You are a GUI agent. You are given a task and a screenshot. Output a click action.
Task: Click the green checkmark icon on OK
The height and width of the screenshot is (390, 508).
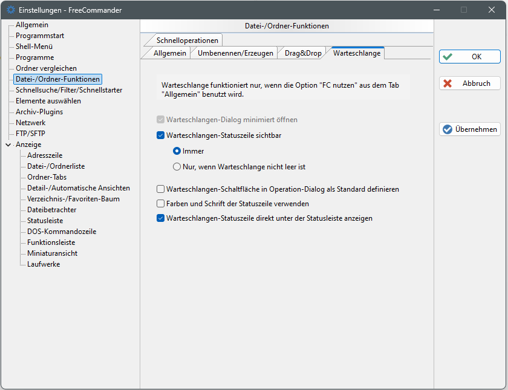[448, 57]
